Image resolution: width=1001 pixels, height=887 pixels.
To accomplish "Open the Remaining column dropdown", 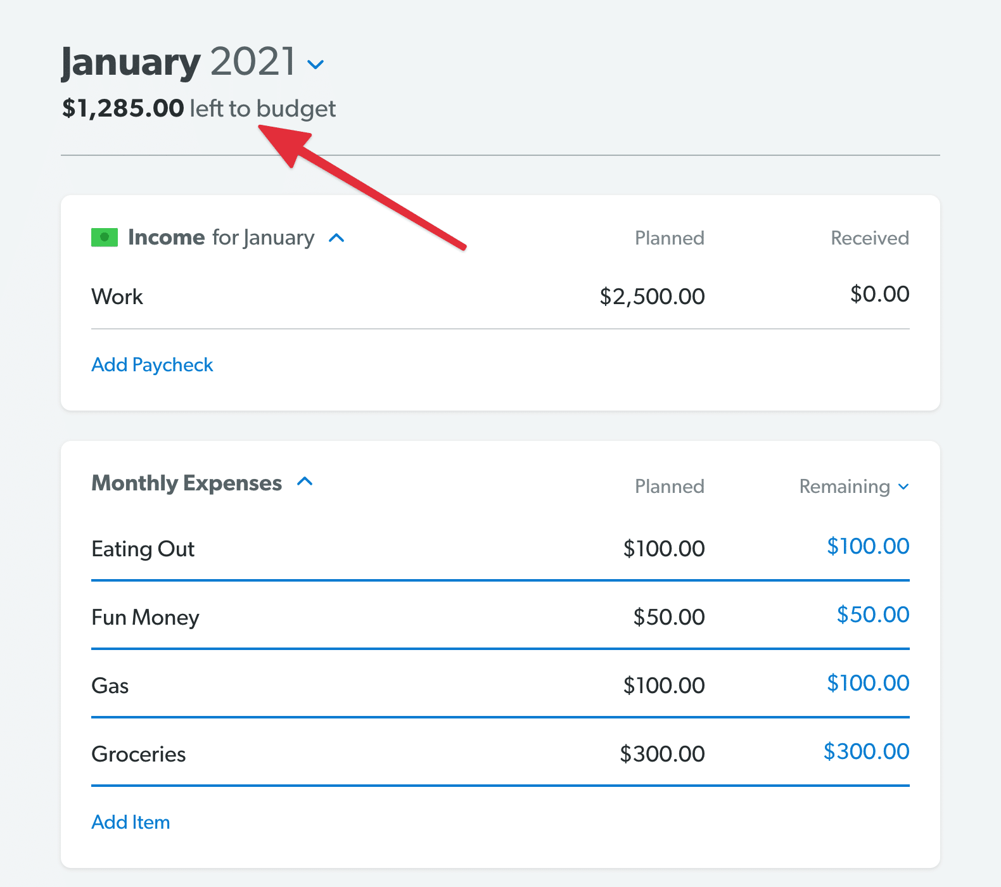I will point(854,487).
